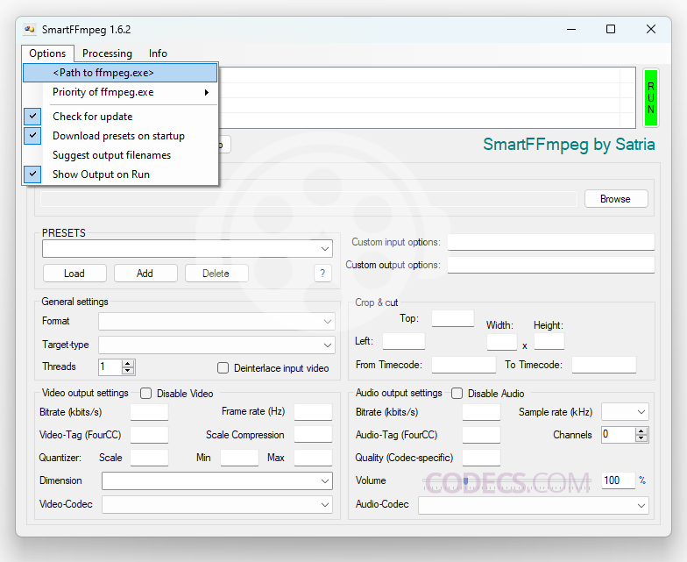Click the audio Bitrate (kbits/s) field

click(x=481, y=412)
